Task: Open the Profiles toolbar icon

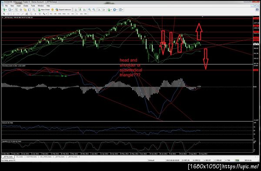Action: point(10,10)
